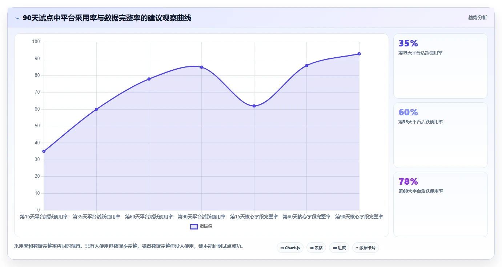Click the chart title starting with 90天试点中平台采用率
Image resolution: width=502 pixels, height=267 pixels.
click(x=107, y=18)
